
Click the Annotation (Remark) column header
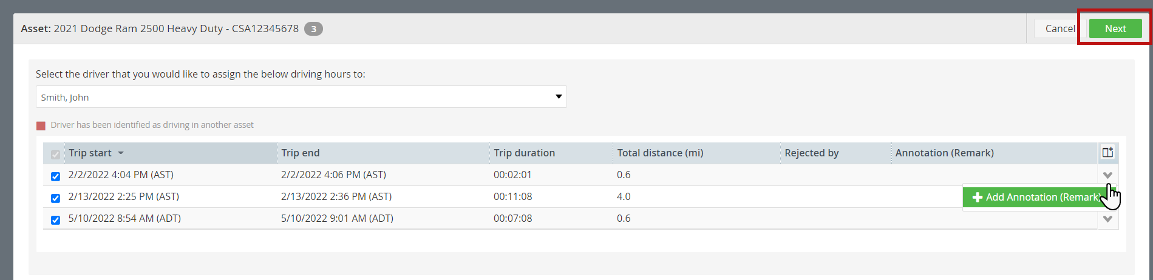click(x=994, y=153)
